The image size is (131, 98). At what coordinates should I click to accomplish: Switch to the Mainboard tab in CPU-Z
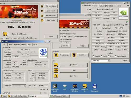[x=17, y=44]
